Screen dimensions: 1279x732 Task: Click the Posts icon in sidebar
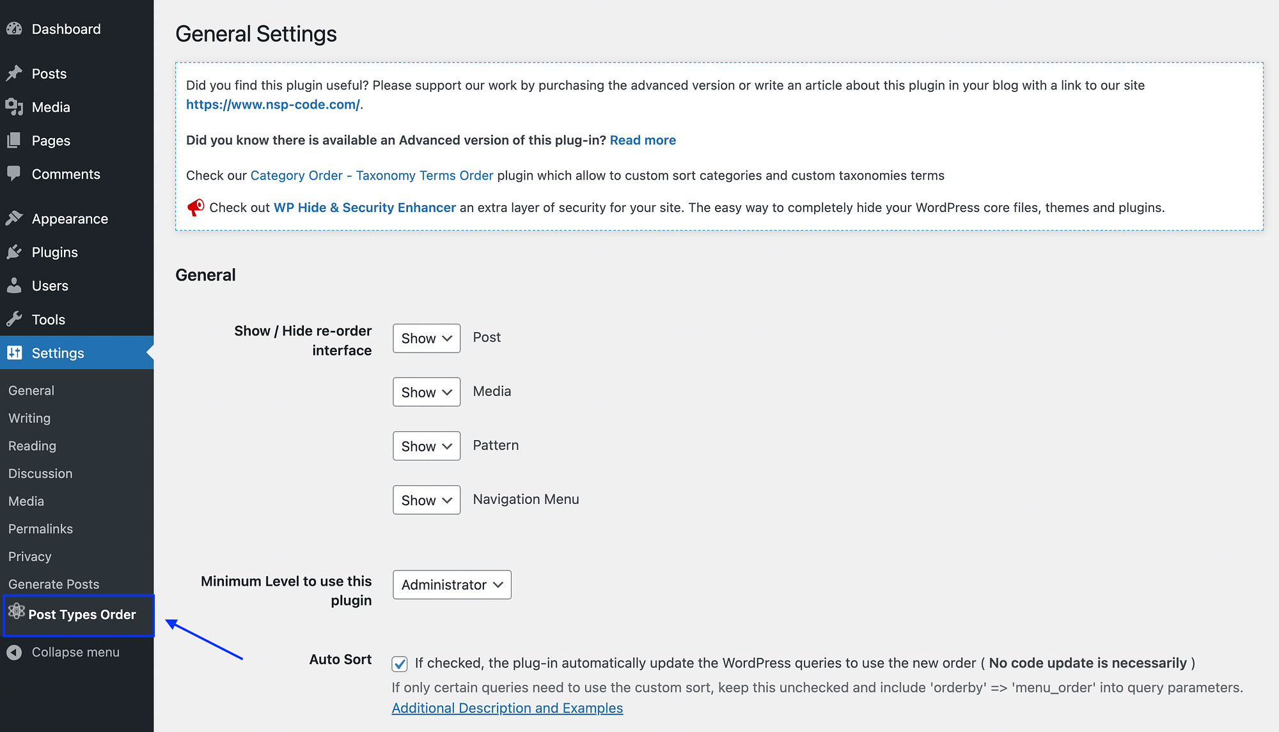(x=15, y=73)
